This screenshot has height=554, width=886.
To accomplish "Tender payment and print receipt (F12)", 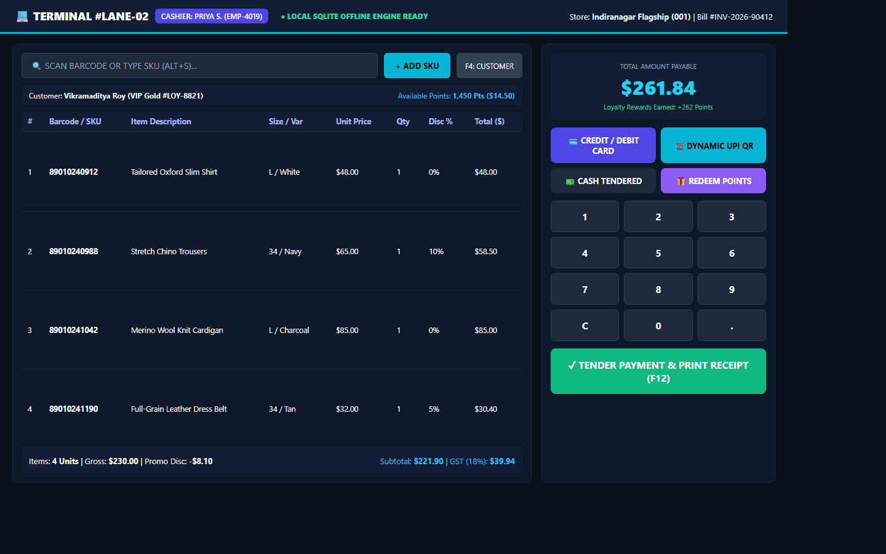I will [658, 371].
